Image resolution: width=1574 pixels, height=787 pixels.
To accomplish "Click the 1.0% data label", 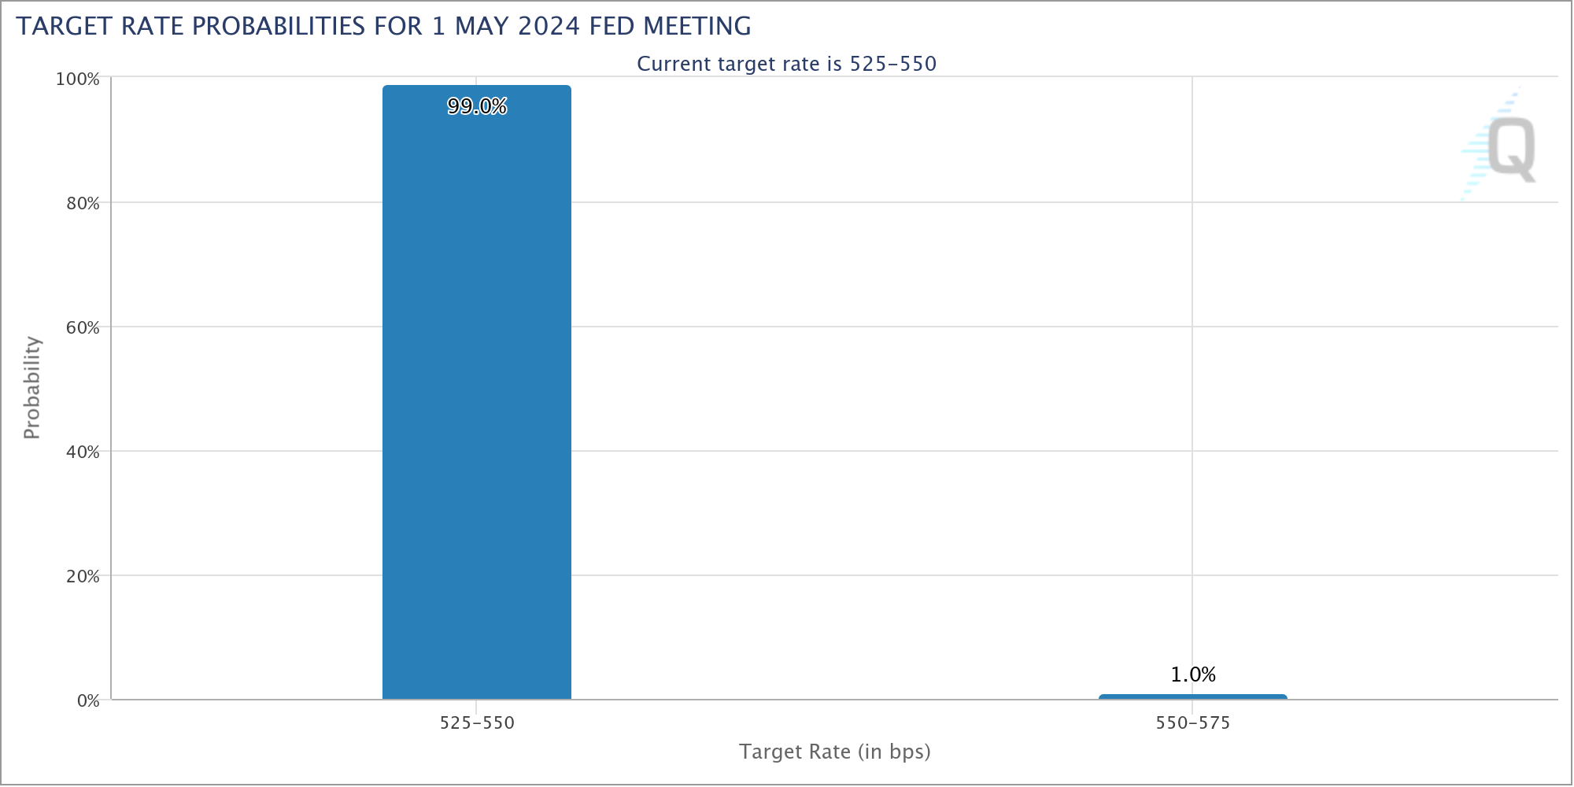I will tap(1193, 674).
